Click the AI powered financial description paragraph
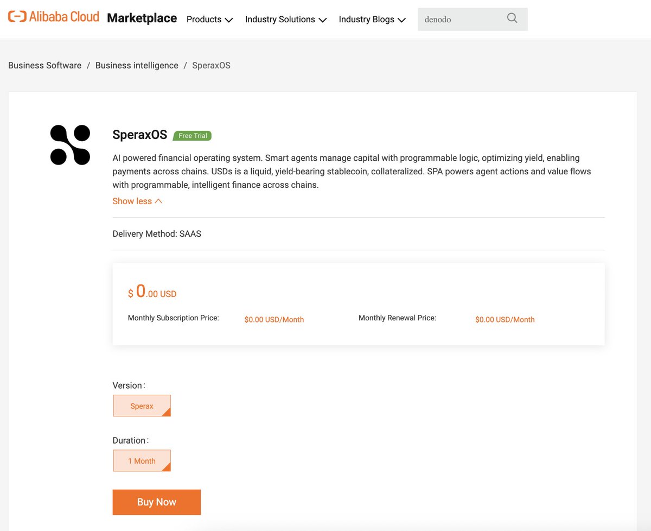This screenshot has height=531, width=651. tap(352, 172)
